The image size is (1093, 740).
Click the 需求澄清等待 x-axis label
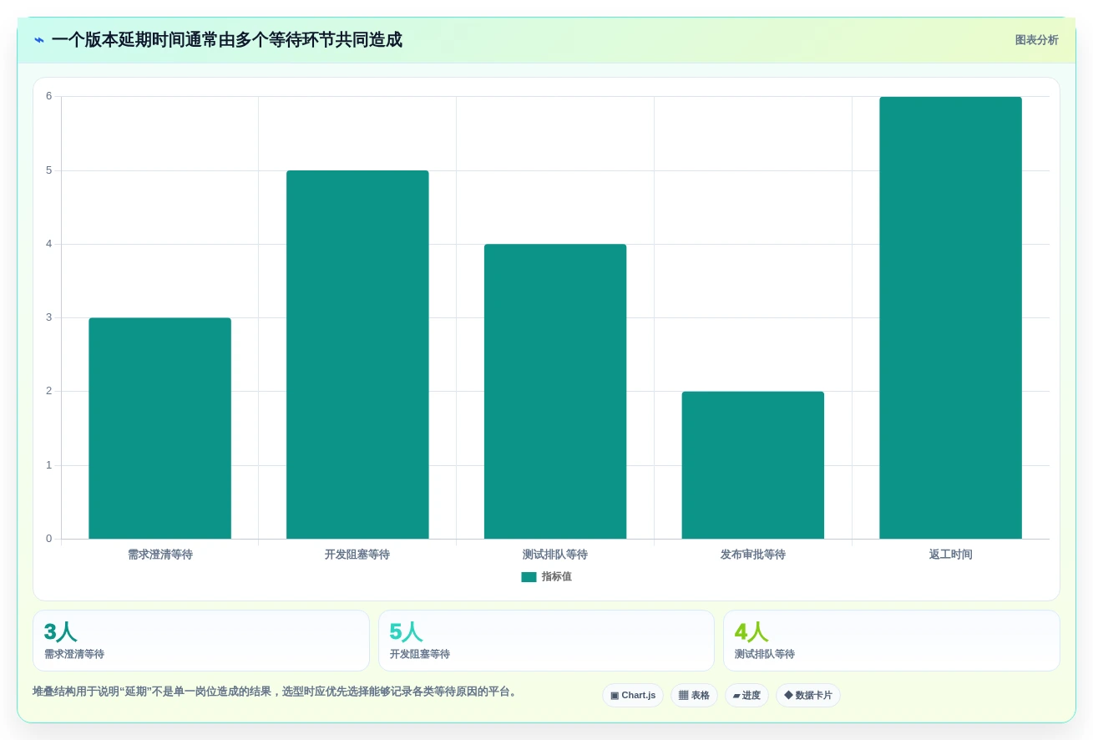tap(160, 555)
